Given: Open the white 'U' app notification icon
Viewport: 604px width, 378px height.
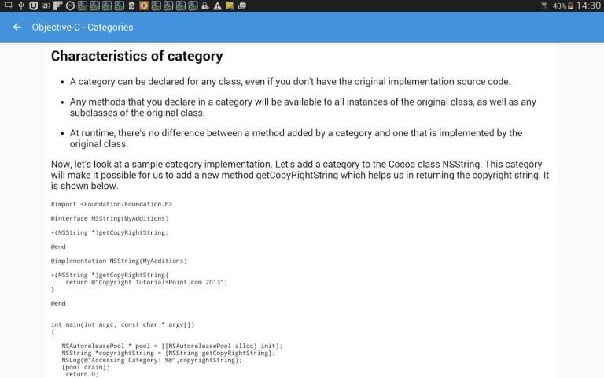Looking at the screenshot, I should tap(33, 6).
